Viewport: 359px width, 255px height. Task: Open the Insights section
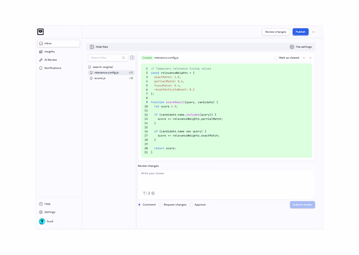(58, 52)
